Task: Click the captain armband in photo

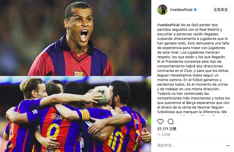Action: click(x=85, y=115)
